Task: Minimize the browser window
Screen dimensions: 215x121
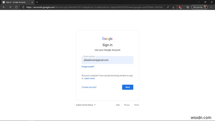Action: coord(199,2)
